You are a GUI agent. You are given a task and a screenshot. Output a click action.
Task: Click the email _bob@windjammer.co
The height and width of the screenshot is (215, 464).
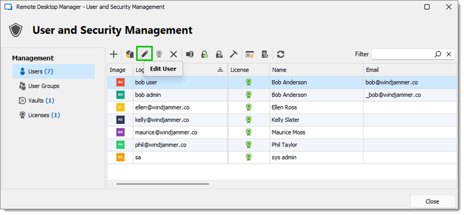[x=393, y=95]
